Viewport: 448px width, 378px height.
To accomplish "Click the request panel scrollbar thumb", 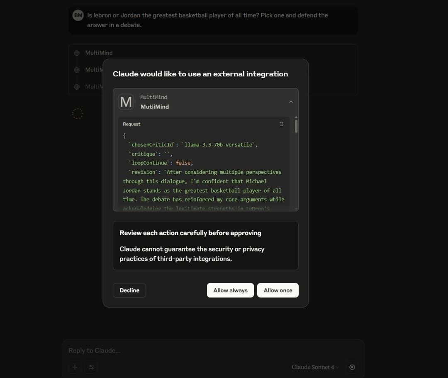I will (x=296, y=126).
